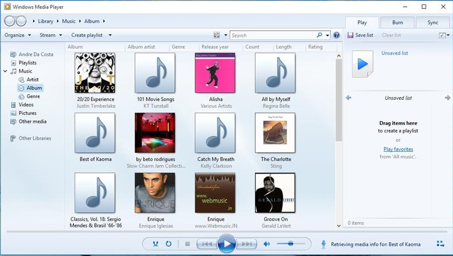Select Catch My Breath album thumbnail

tap(215, 133)
